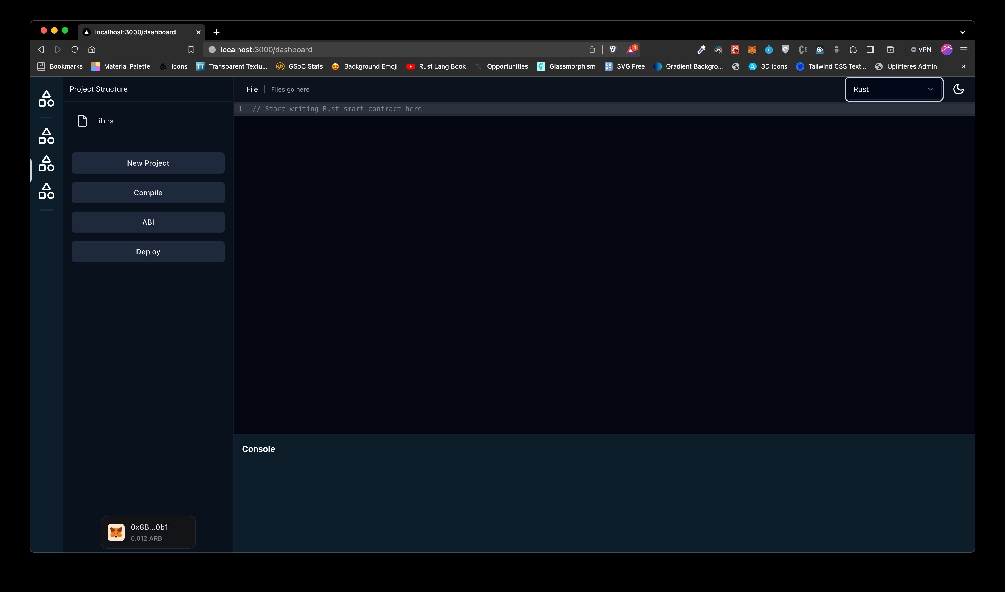The height and width of the screenshot is (592, 1005).
Task: Open the Material Palette bookmark
Action: [x=121, y=66]
